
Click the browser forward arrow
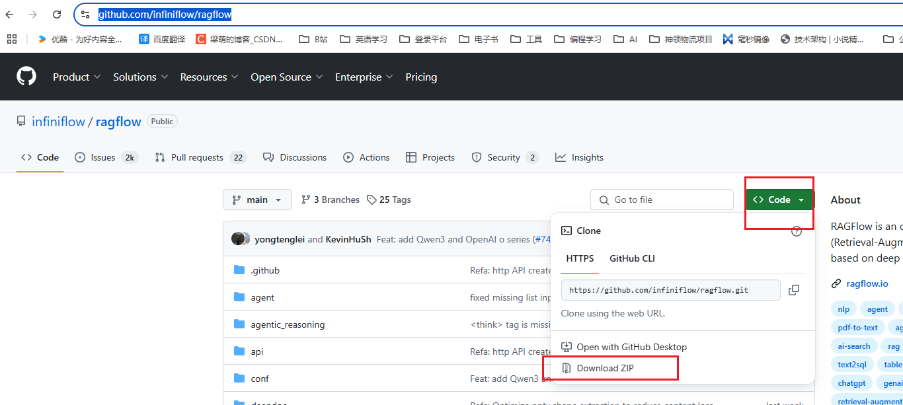(x=33, y=14)
